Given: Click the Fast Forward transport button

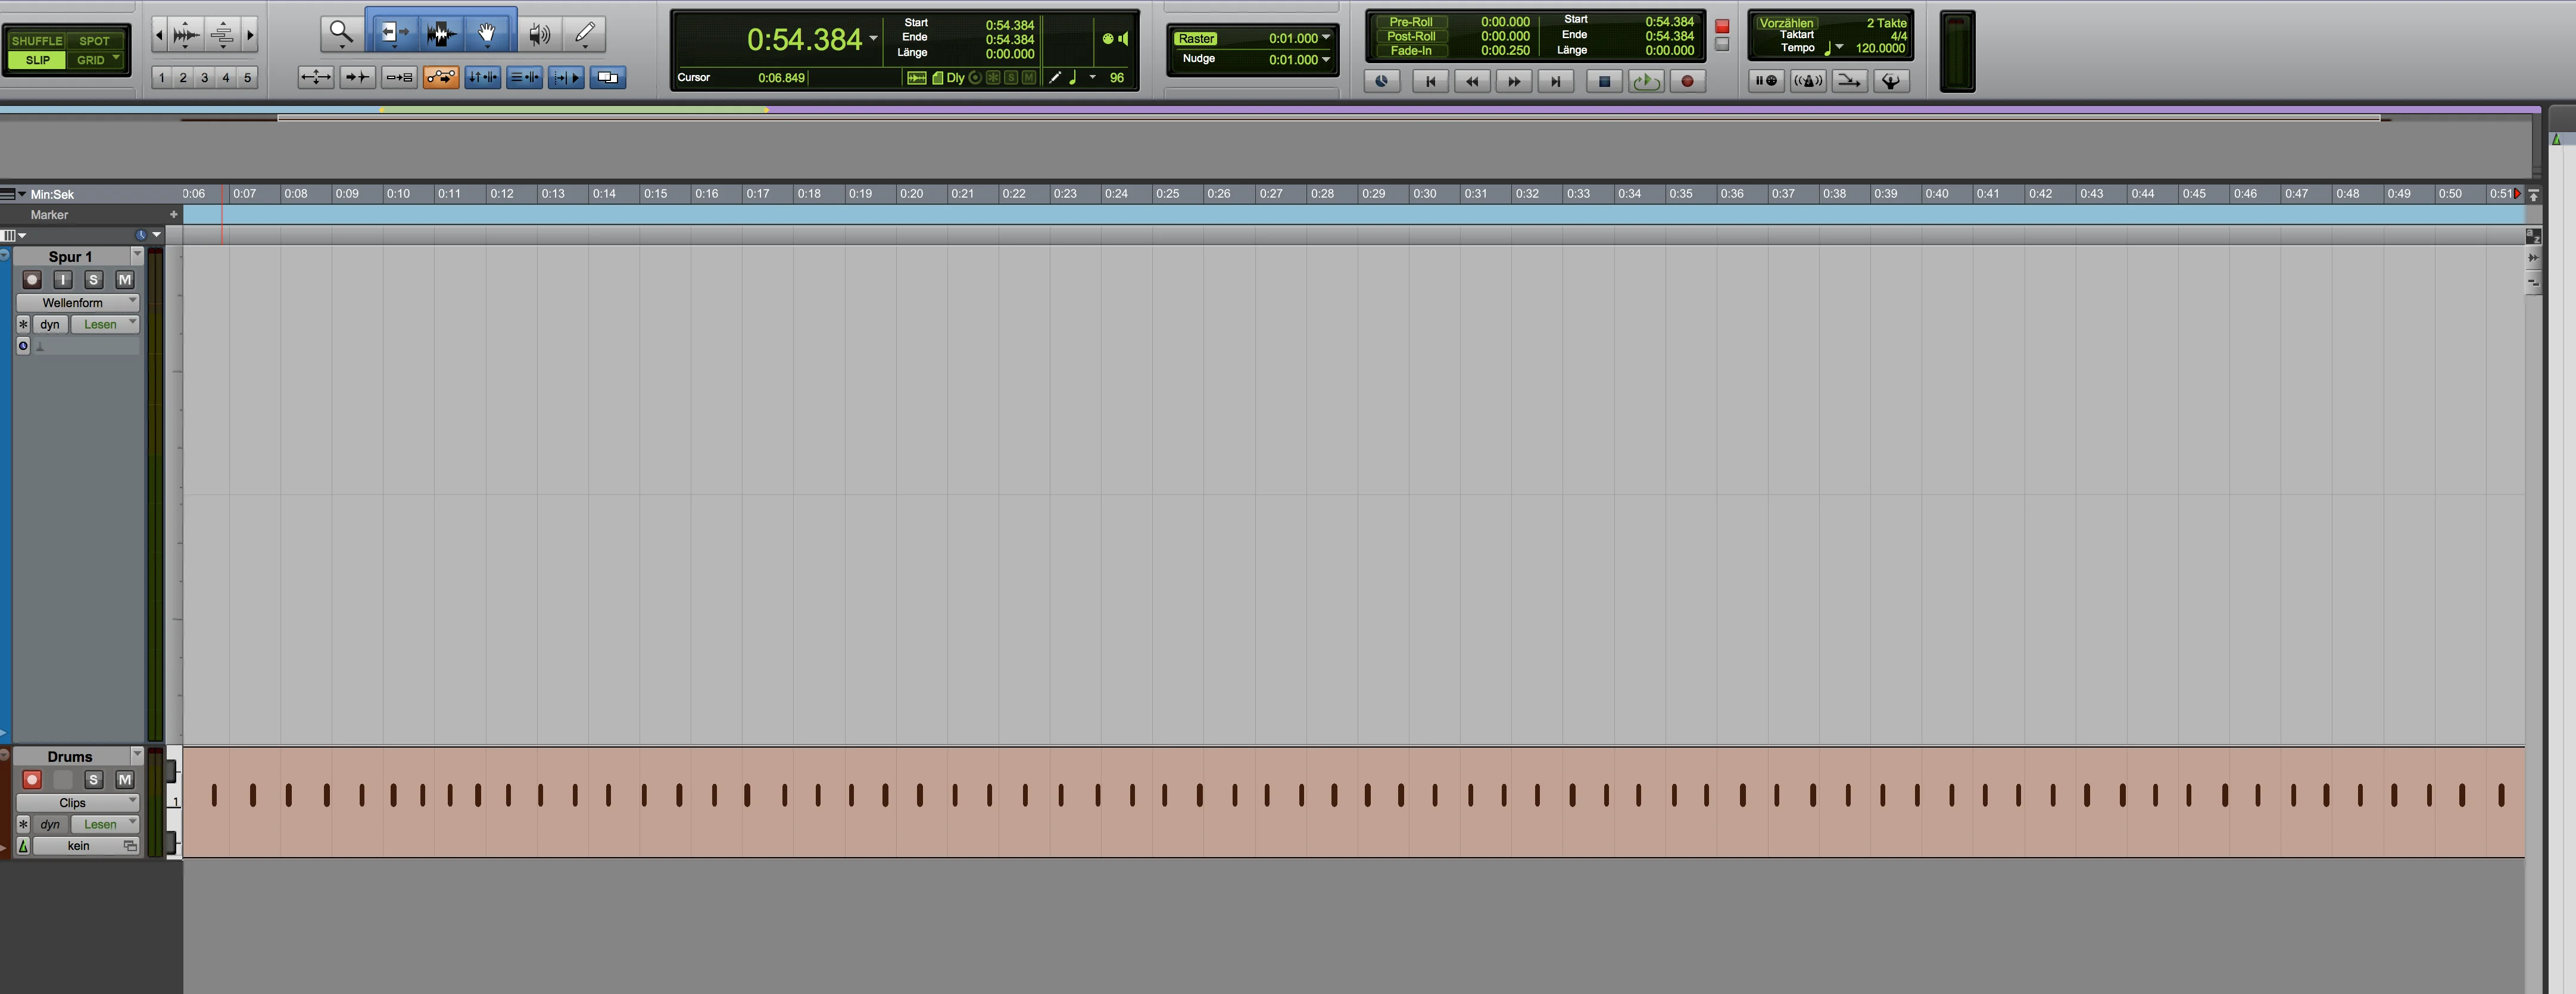Looking at the screenshot, I should (1514, 81).
